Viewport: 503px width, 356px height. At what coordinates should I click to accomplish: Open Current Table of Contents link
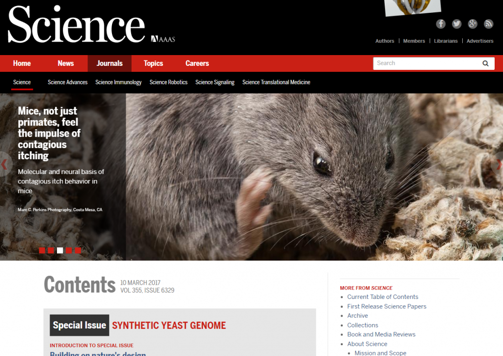tap(383, 297)
